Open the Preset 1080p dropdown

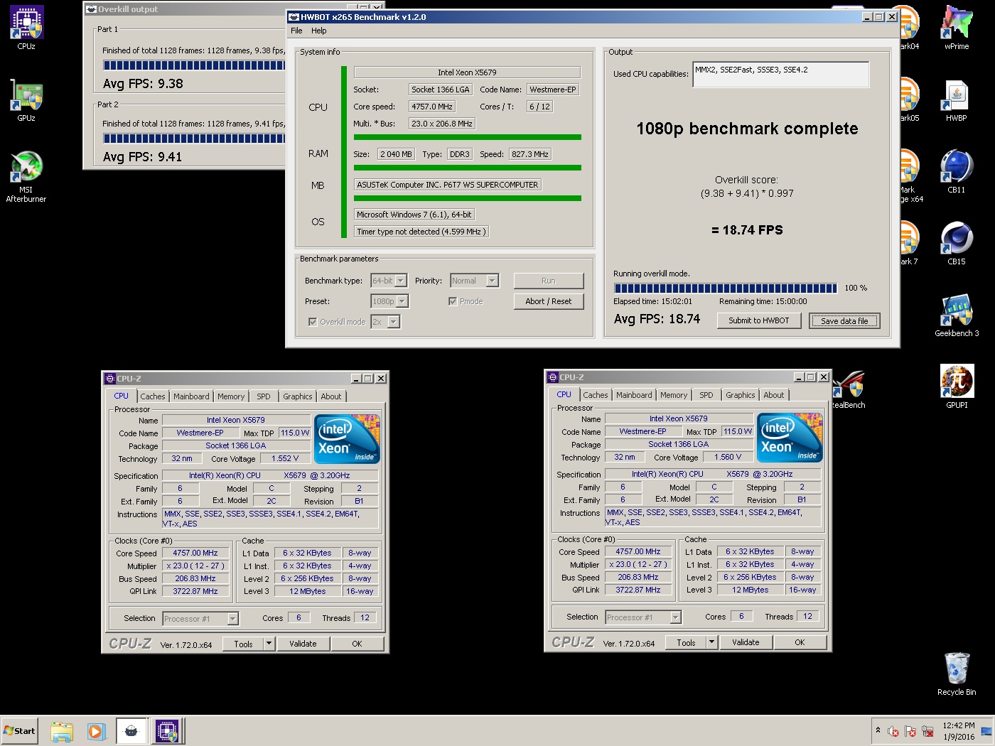[x=389, y=301]
